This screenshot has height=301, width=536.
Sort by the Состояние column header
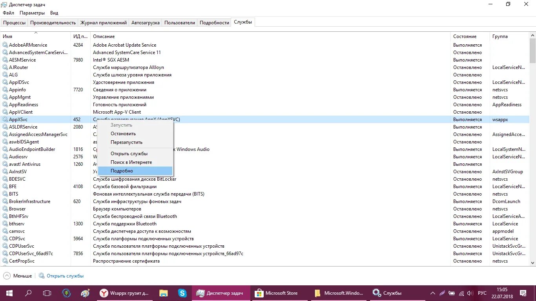tap(470, 36)
